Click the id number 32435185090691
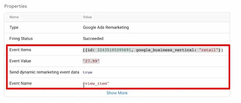This screenshot has height=103, width=241. pos(114,50)
